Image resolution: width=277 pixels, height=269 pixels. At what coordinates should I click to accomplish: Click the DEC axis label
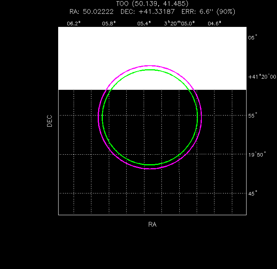[x=49, y=121]
